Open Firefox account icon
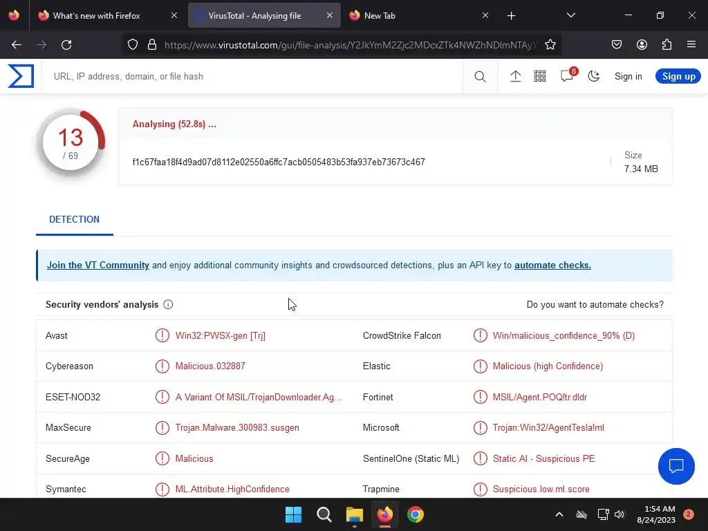This screenshot has width=708, height=531. [x=642, y=45]
